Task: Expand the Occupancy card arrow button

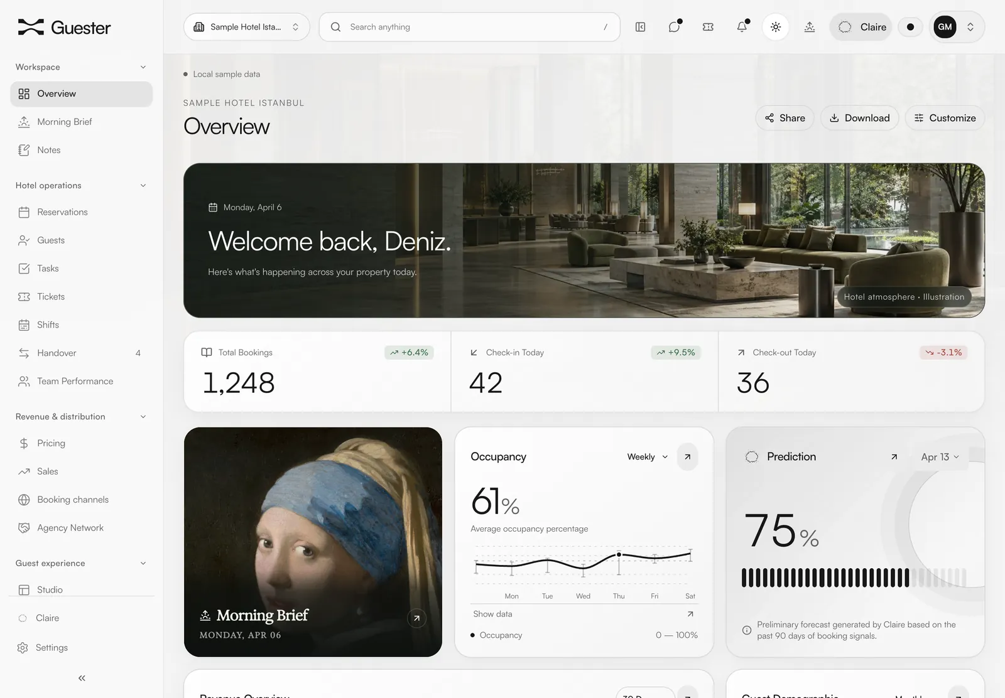Action: (687, 457)
